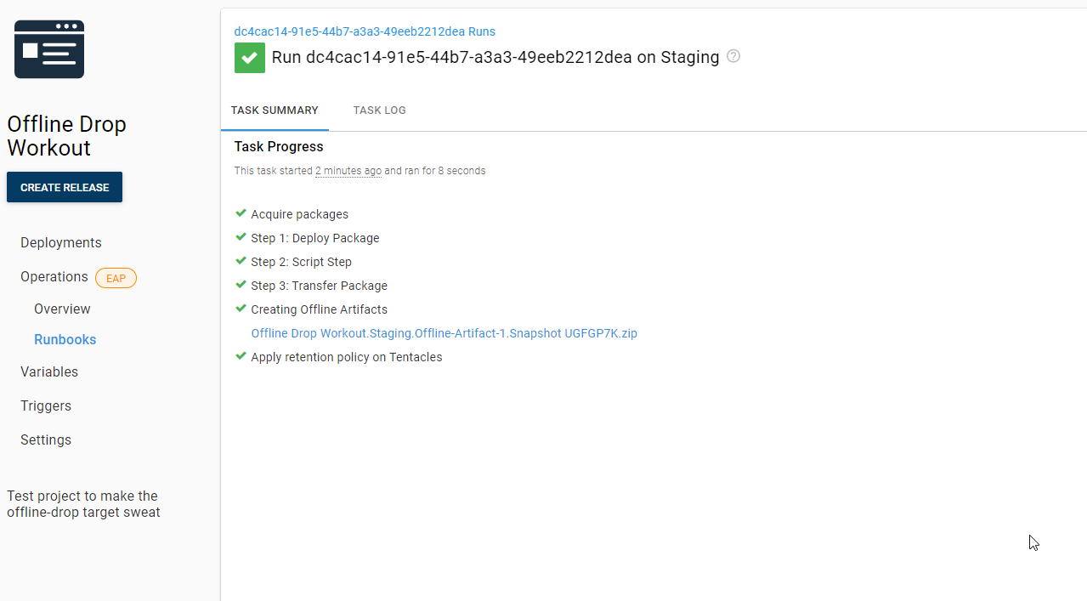
Task: Click the project description text
Action: [83, 504]
